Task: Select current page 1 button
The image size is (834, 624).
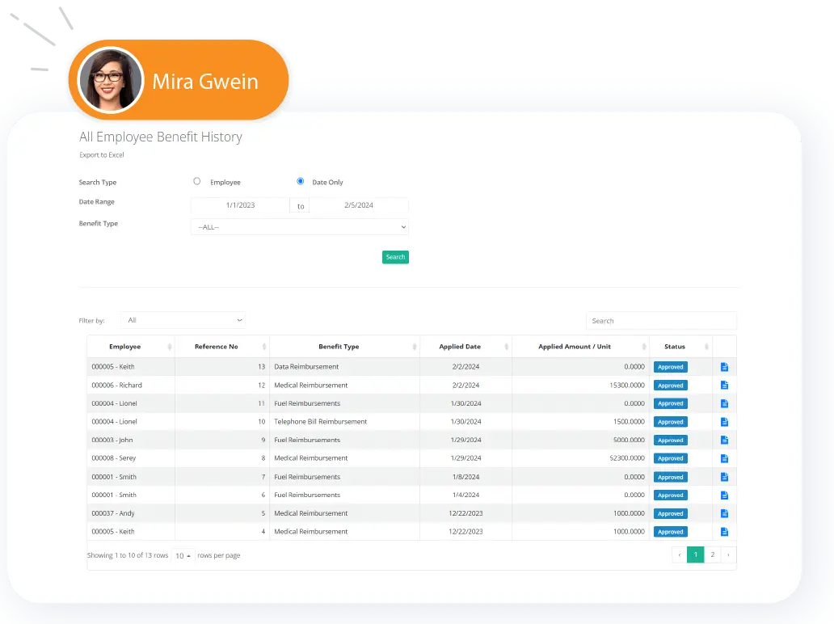Action: (696, 554)
